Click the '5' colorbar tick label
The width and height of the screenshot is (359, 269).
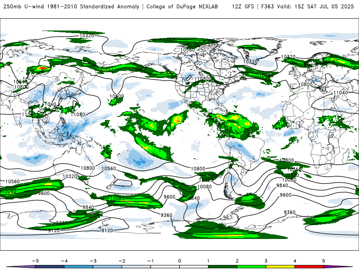coord(324,261)
